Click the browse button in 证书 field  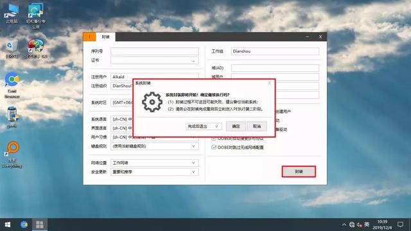(x=194, y=60)
